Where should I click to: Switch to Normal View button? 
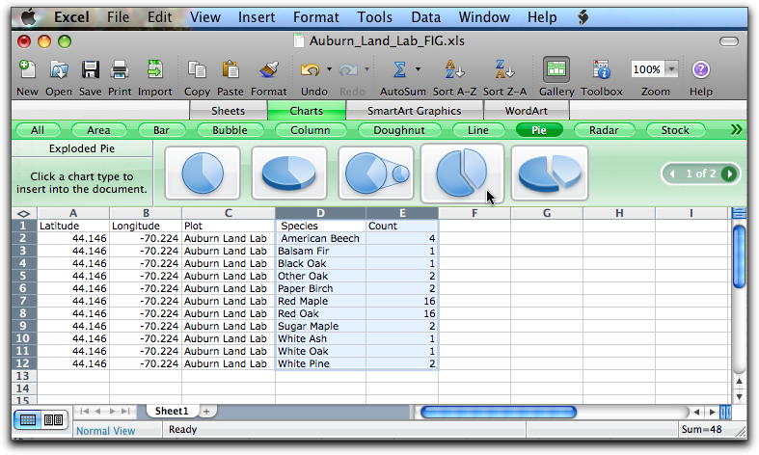29,419
